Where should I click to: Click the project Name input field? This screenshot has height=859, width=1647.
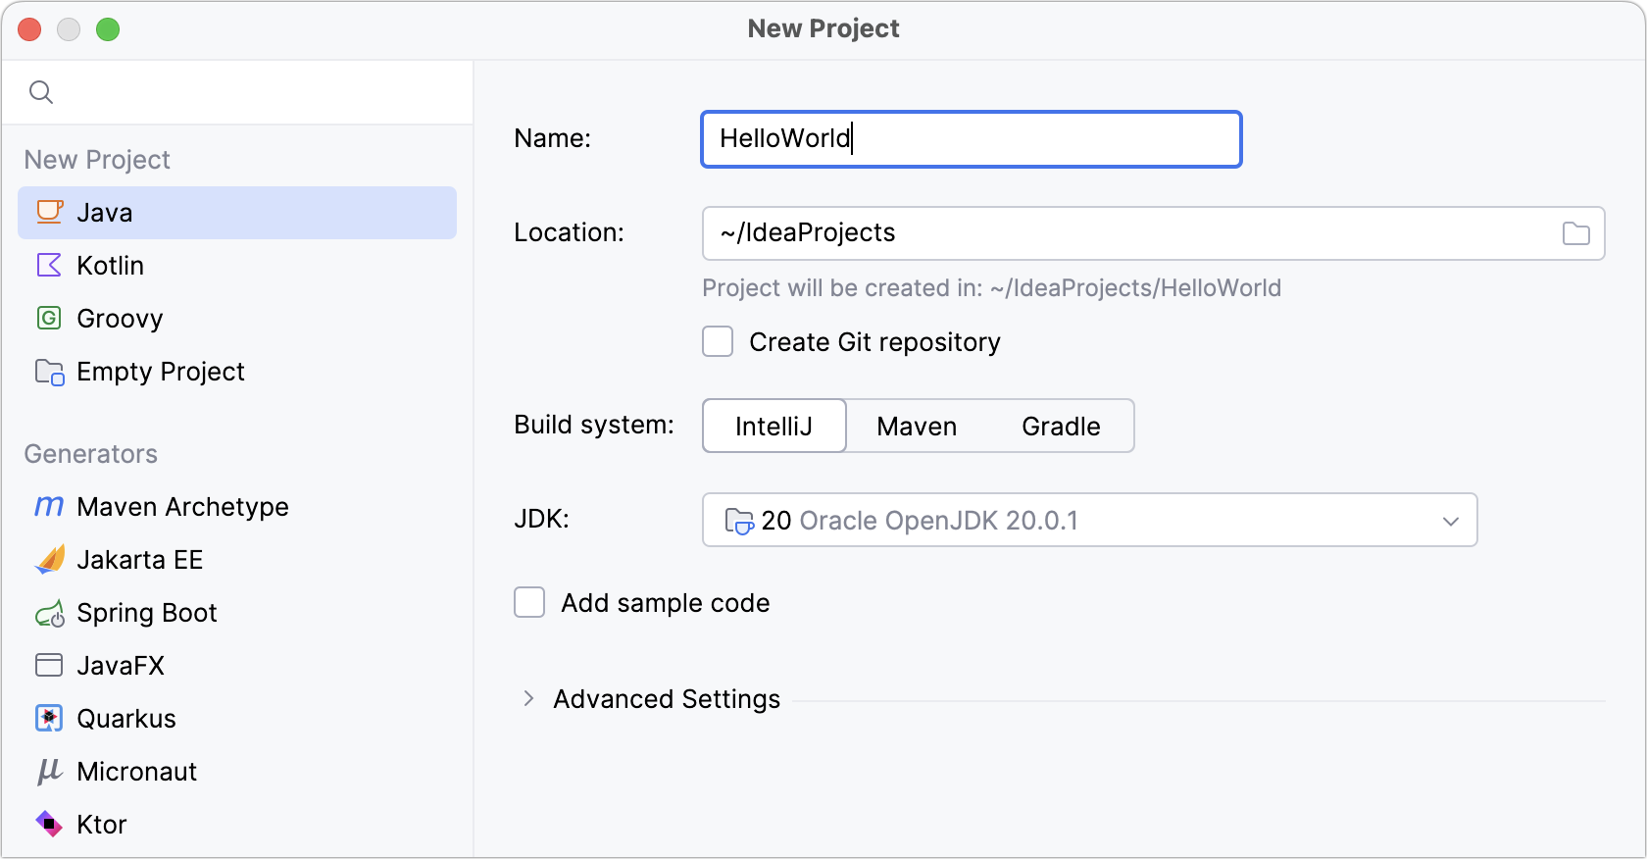972,139
